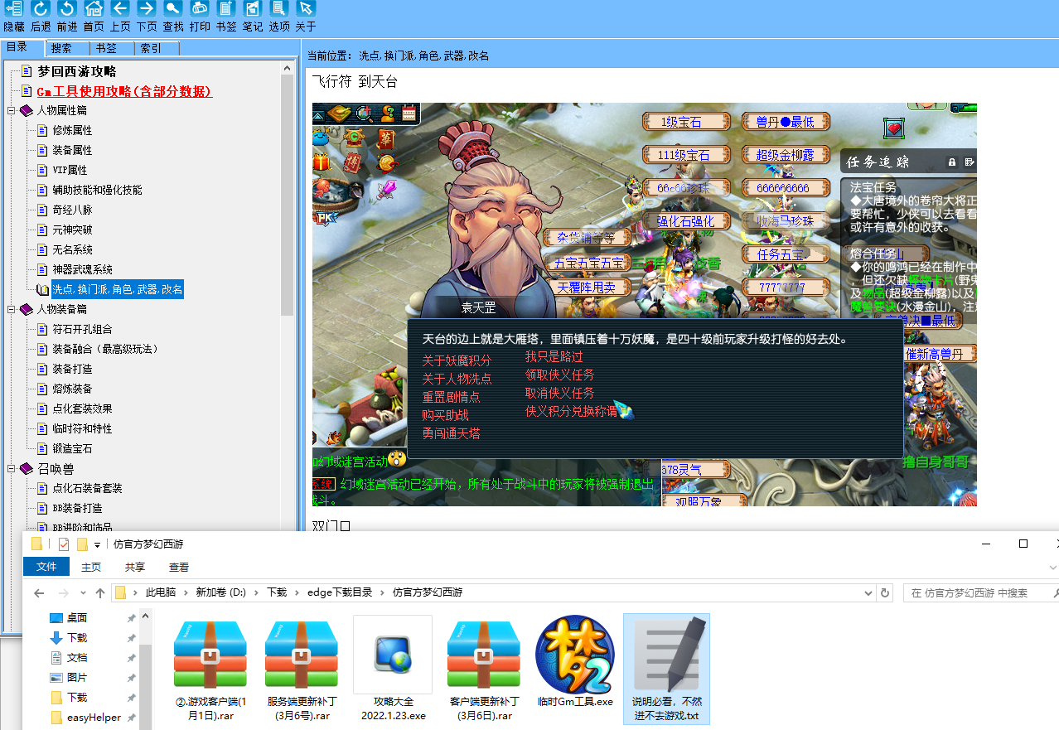
Task: Select 奇经八脉 in the contents tree
Action: tap(72, 210)
